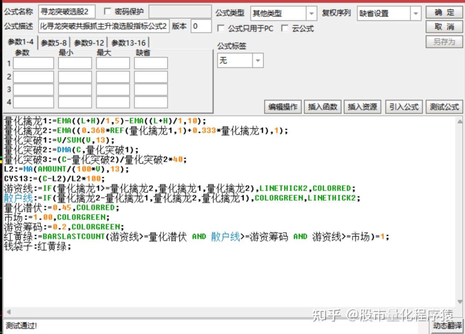Click the row 1 最大 value field
Screen dimensions: 465x334
tap(113, 63)
